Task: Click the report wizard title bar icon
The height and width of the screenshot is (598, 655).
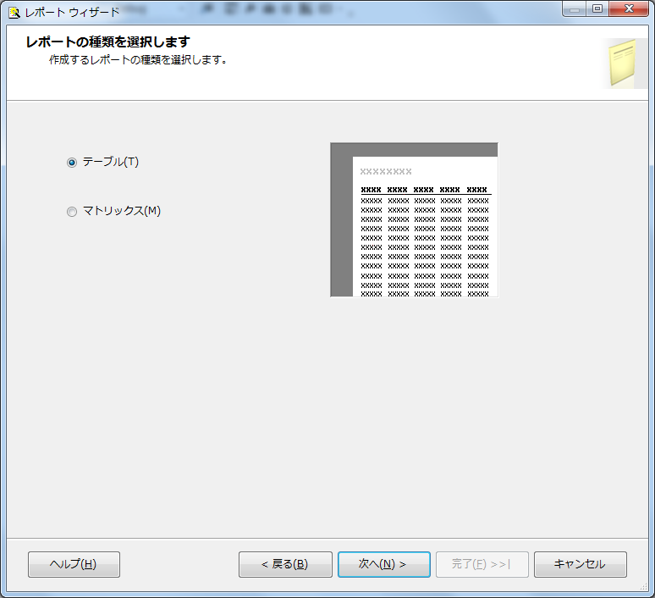Action: (x=14, y=13)
